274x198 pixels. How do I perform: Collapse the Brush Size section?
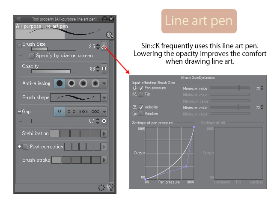(19, 46)
